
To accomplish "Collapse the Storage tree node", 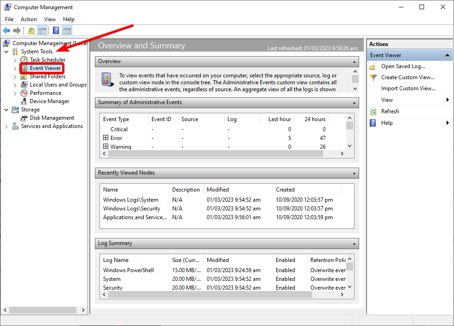I will (6, 110).
